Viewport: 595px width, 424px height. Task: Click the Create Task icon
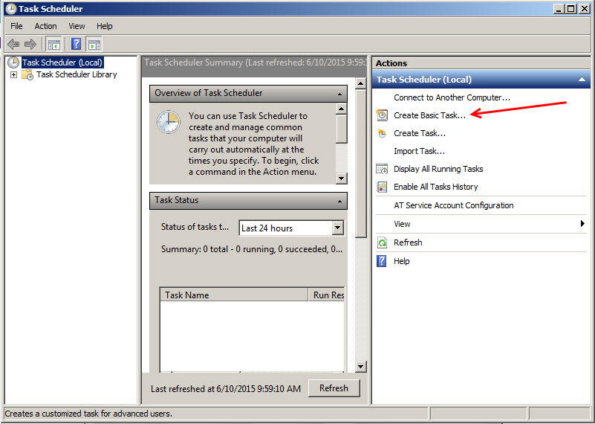(x=382, y=133)
